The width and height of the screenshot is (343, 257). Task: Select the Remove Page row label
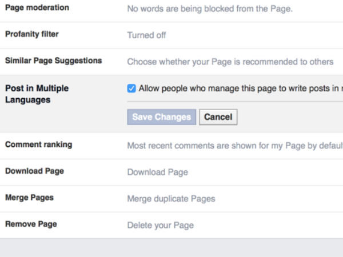coord(31,224)
